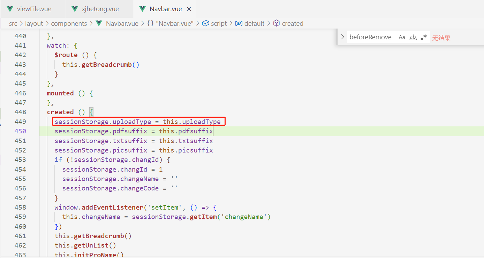The height and width of the screenshot is (258, 484).
Task: Click Vue icon on Navbar.vue tab
Action: pyautogui.click(x=142, y=9)
